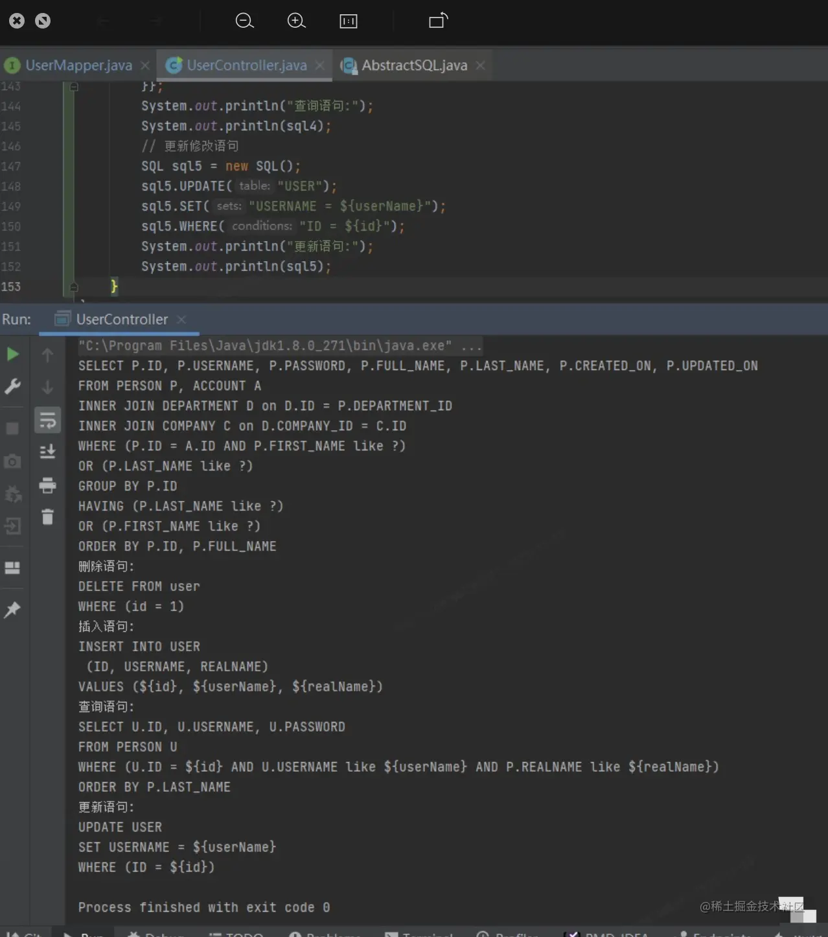Rerun UserController with the green play icon

pyautogui.click(x=12, y=354)
